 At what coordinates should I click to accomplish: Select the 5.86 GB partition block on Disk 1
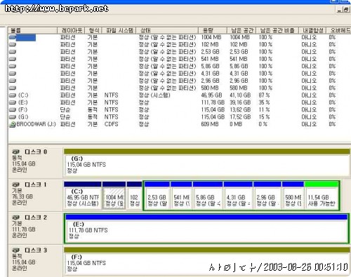208,196
